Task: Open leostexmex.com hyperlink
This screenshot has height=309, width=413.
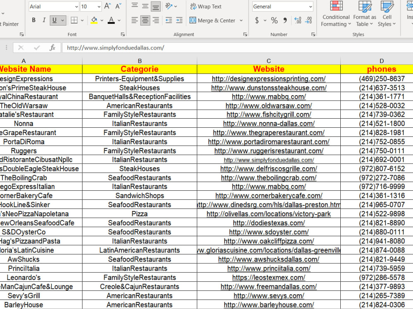Action: 269,277
